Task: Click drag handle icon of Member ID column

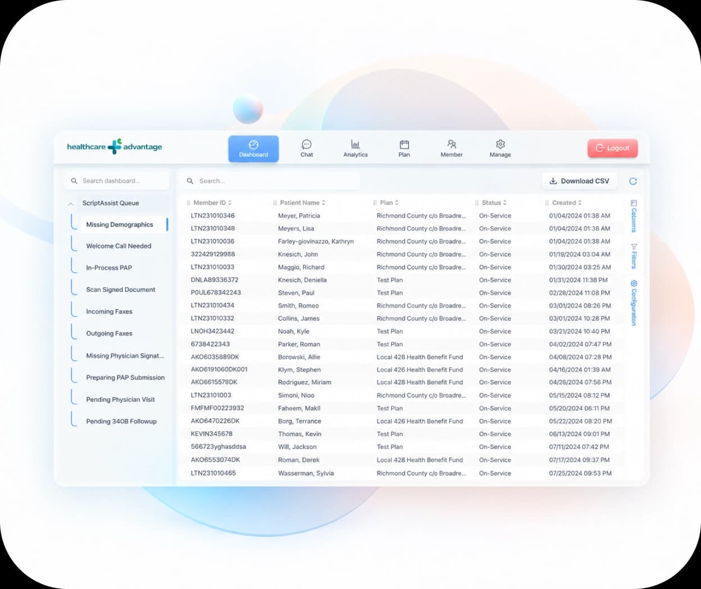Action: pos(188,203)
